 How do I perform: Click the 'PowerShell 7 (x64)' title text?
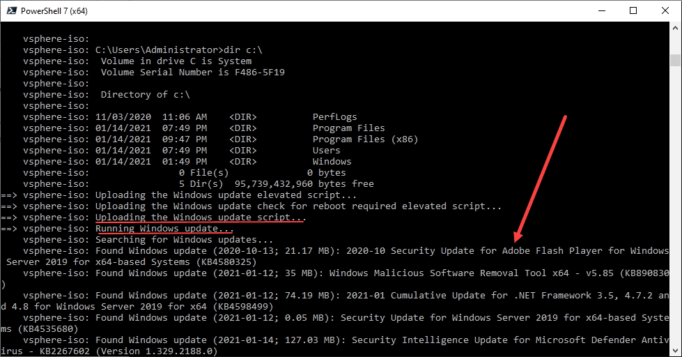pyautogui.click(x=54, y=11)
